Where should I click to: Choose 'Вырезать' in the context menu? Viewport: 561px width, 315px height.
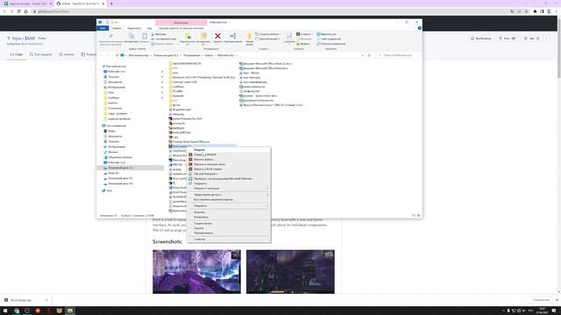[229, 212]
